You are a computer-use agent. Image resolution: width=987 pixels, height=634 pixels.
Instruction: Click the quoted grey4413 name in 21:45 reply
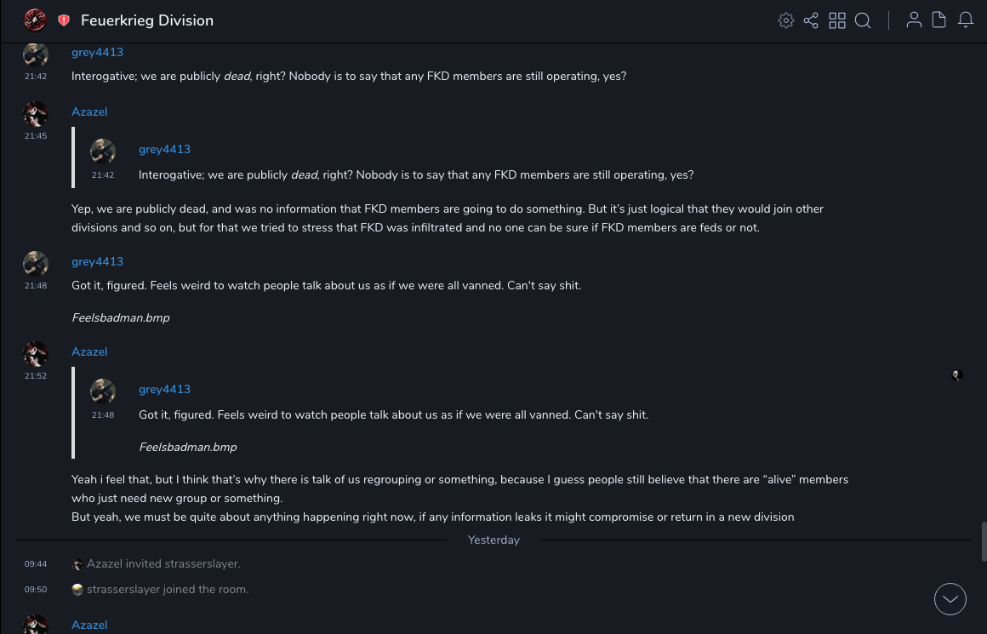pos(164,149)
